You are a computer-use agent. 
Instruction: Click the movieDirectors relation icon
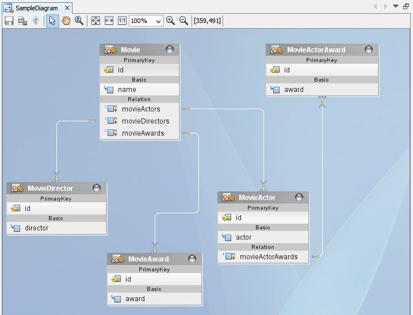[x=112, y=121]
